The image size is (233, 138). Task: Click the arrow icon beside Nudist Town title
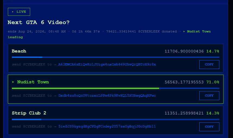(x=13, y=82)
